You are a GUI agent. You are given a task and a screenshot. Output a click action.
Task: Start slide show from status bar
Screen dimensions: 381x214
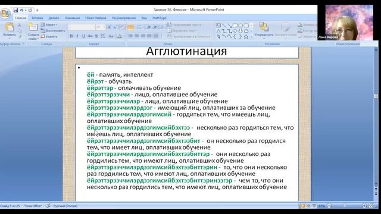pos(314,206)
